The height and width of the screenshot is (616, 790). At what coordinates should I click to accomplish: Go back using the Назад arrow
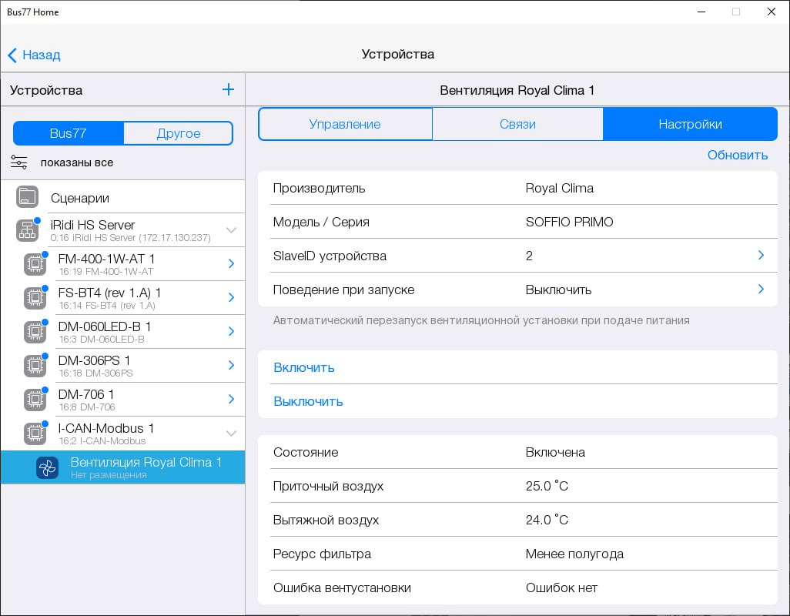tap(12, 55)
